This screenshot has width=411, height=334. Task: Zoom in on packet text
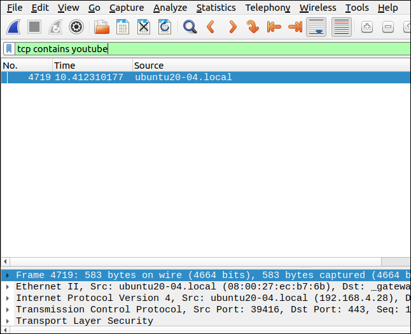(367, 27)
